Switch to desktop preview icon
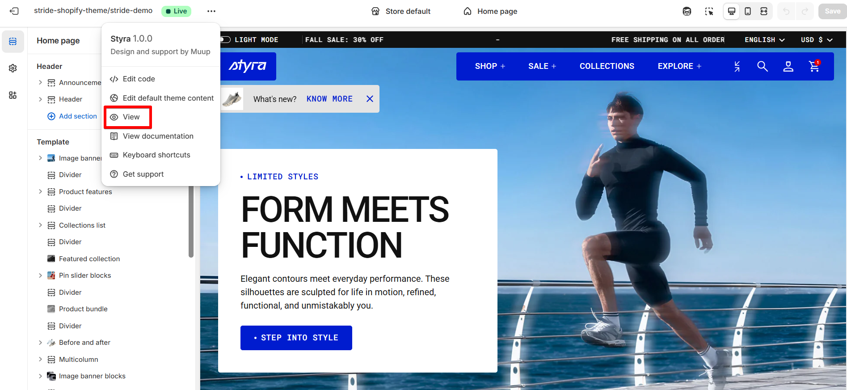This screenshot has width=847, height=390. pyautogui.click(x=732, y=11)
